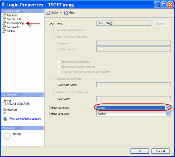Open the Default language dropdown

(x=168, y=114)
